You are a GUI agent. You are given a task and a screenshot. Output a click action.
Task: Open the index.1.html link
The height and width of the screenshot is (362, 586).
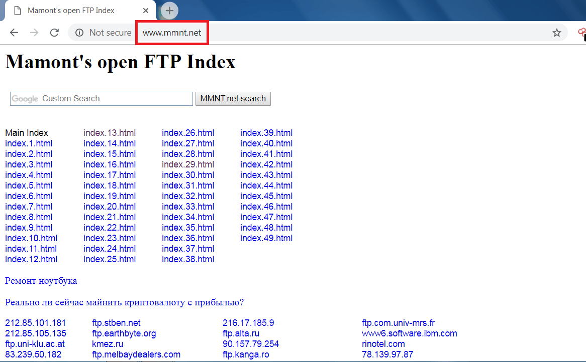point(29,143)
